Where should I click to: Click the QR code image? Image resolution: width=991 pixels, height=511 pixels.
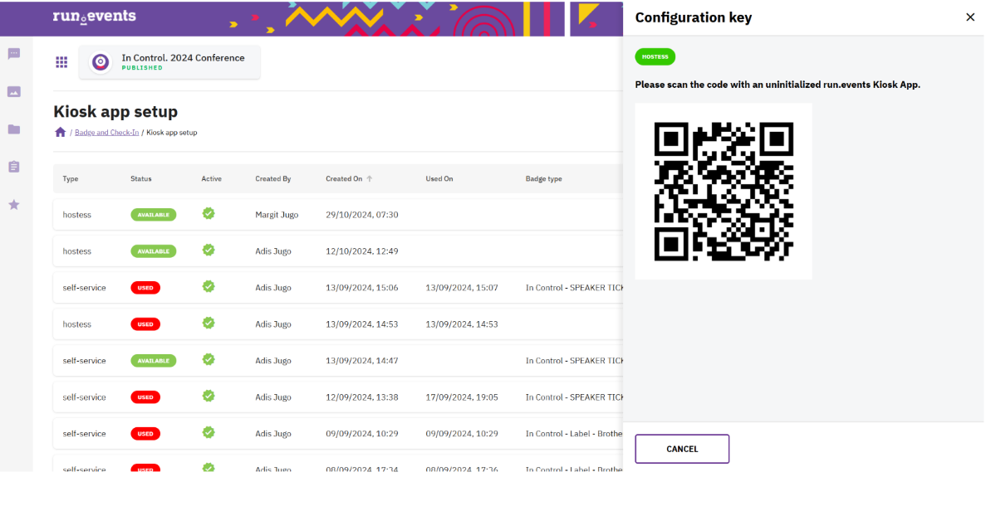[x=724, y=192]
